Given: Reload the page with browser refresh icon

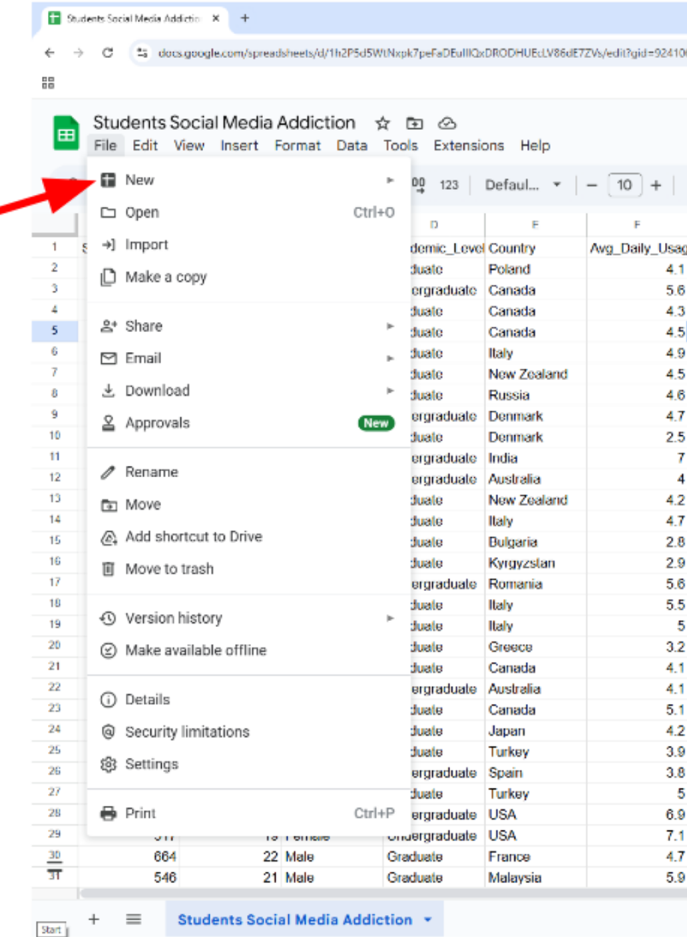Looking at the screenshot, I should [108, 53].
